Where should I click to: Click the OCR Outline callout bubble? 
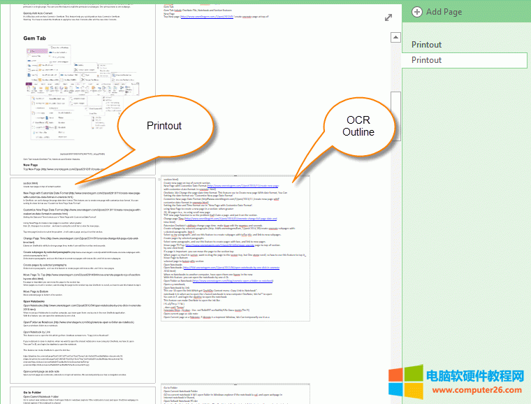(360, 125)
